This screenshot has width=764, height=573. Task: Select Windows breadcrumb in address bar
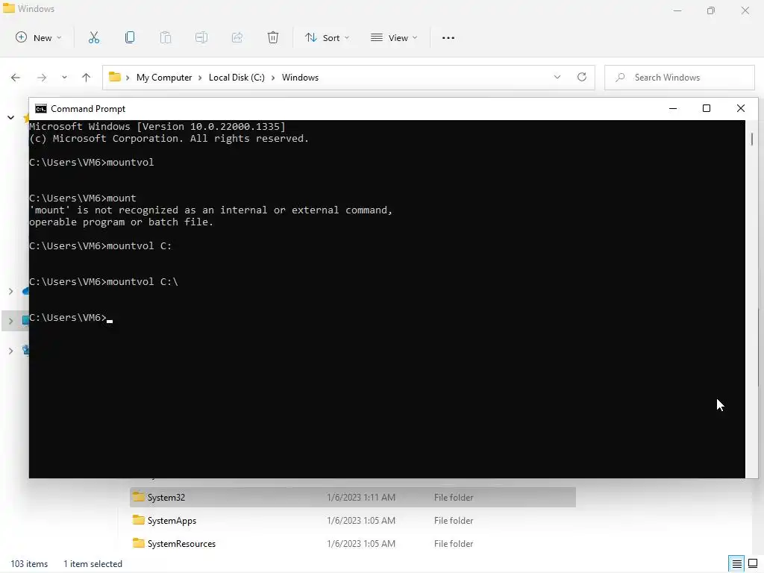[x=300, y=78]
